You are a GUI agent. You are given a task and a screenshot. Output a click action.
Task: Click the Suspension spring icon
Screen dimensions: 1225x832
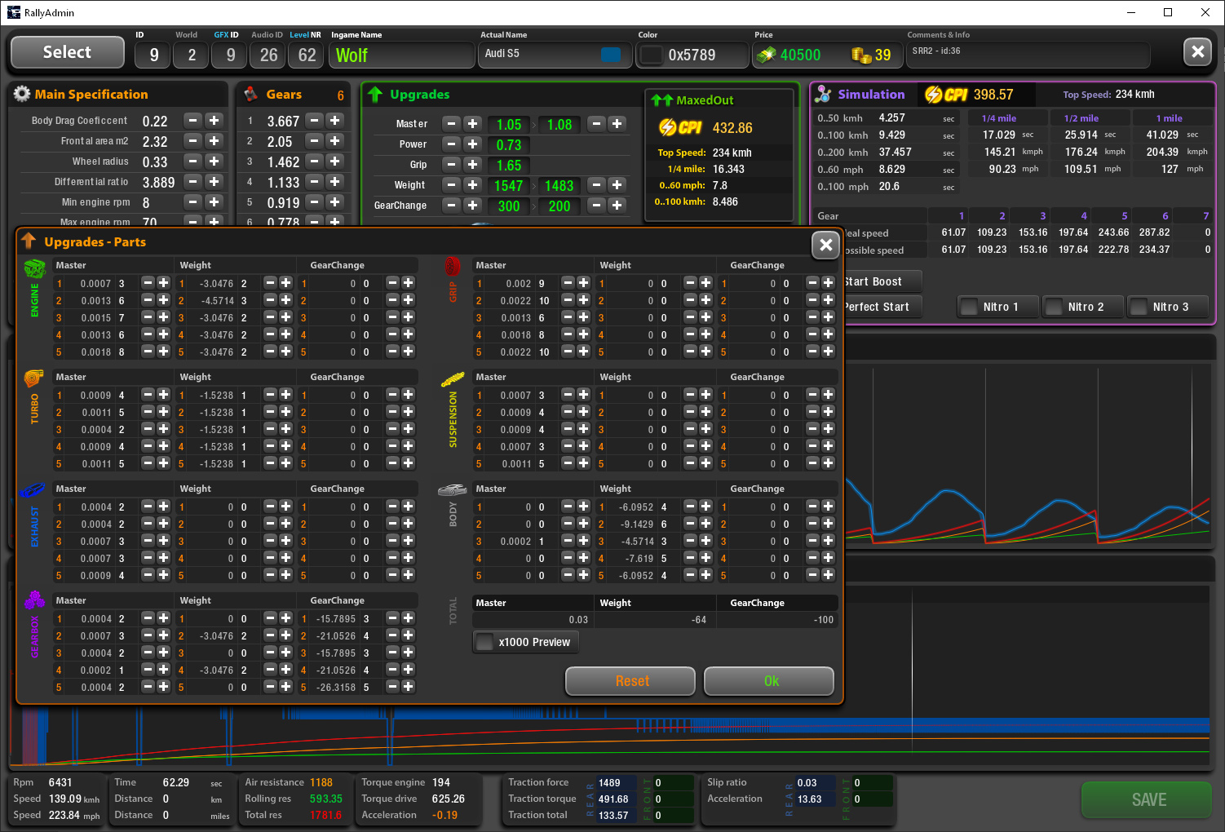(453, 379)
